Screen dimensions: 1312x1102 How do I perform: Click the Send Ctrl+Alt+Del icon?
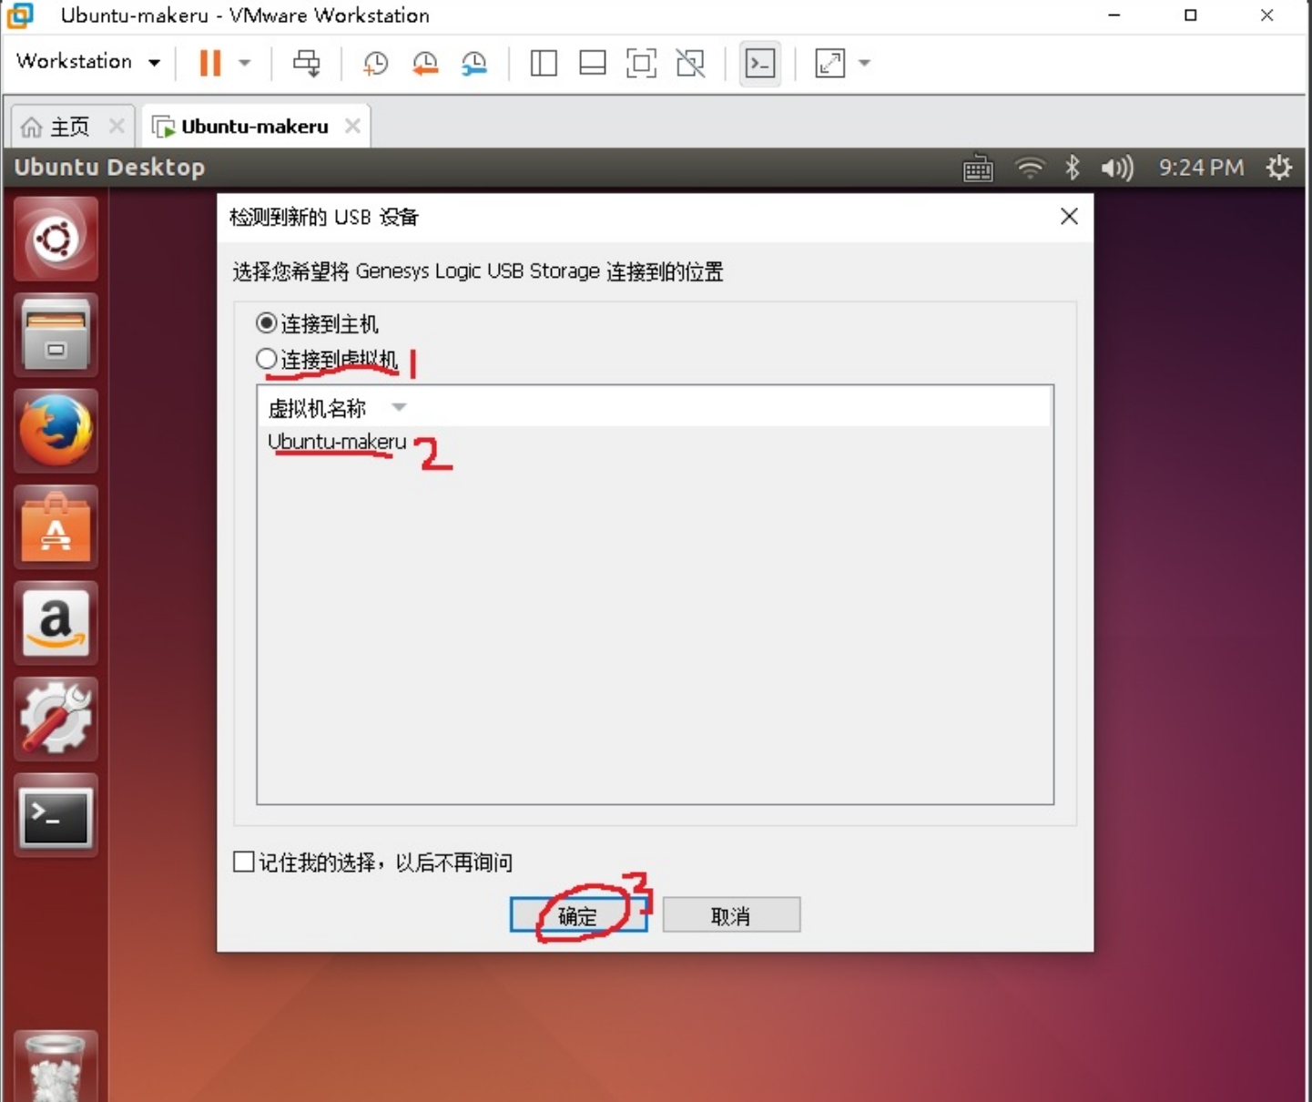tap(307, 63)
